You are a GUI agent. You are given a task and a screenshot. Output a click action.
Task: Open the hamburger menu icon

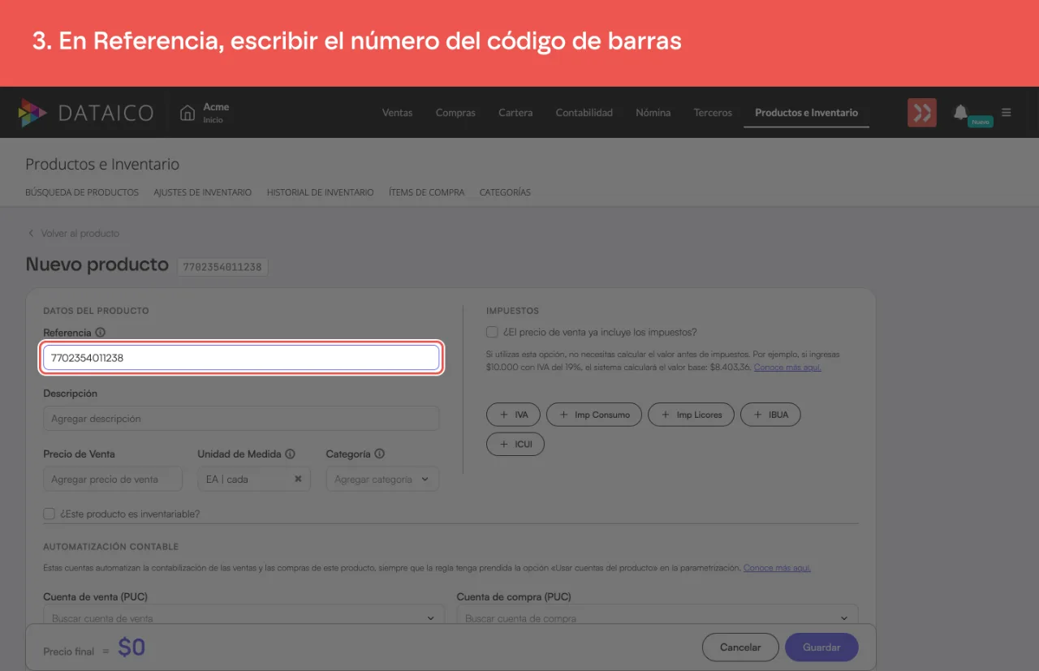point(1007,113)
